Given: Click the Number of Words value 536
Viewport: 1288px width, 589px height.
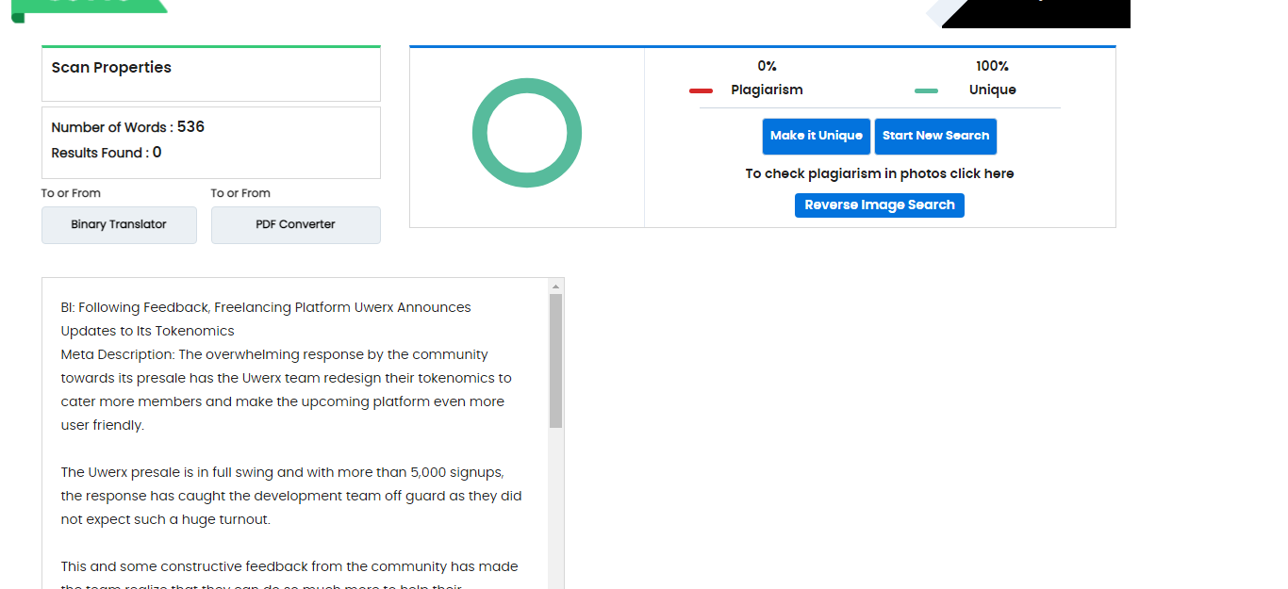Looking at the screenshot, I should [x=190, y=127].
